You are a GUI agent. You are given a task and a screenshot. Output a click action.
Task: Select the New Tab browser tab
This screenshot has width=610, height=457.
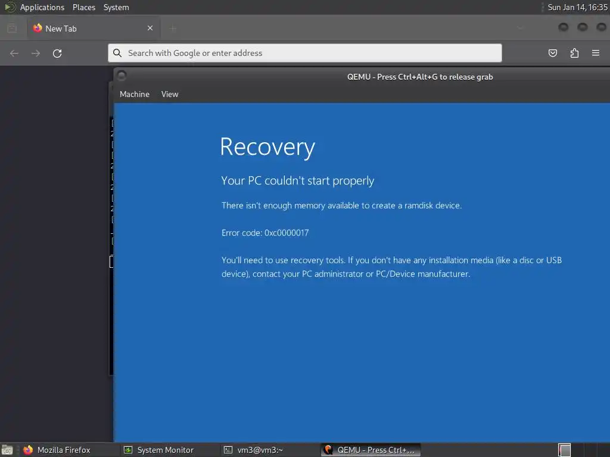pos(94,29)
